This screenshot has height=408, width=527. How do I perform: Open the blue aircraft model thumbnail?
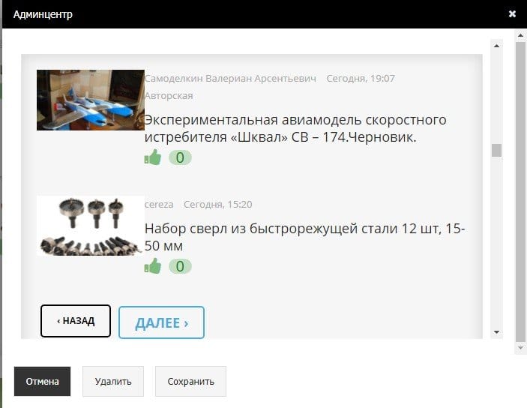(x=91, y=100)
